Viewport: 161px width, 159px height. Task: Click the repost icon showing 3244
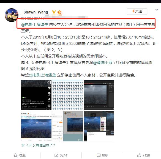tap(56, 155)
